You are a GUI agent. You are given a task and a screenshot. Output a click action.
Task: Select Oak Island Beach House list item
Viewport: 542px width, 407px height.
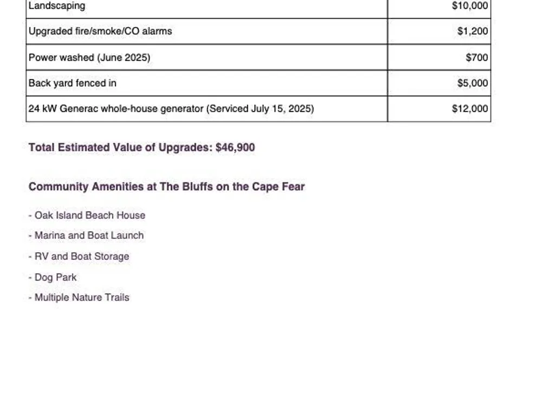[x=87, y=215]
